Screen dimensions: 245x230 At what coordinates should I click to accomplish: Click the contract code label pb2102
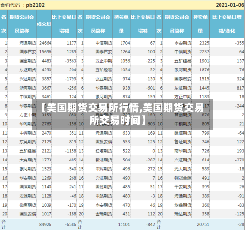[35, 5]
